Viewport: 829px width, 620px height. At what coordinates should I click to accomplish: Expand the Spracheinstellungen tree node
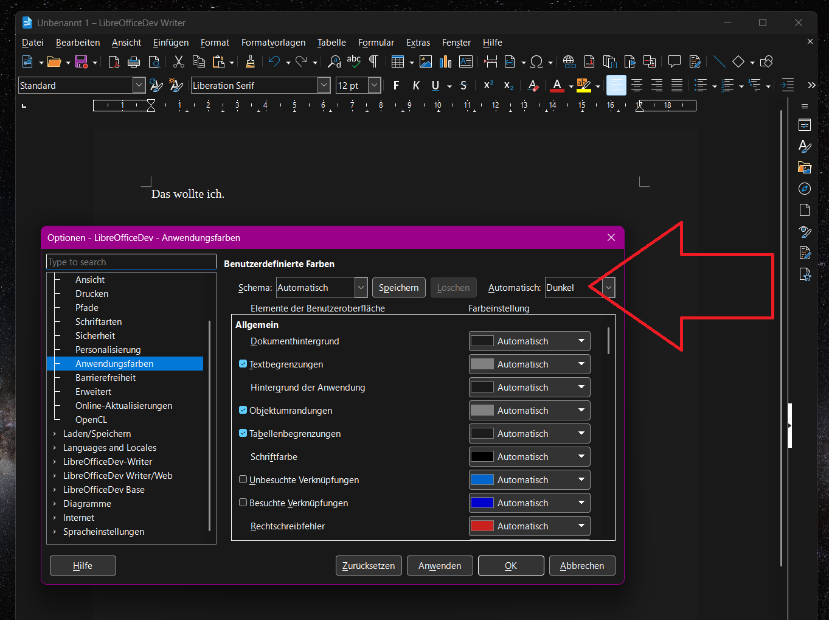[55, 532]
